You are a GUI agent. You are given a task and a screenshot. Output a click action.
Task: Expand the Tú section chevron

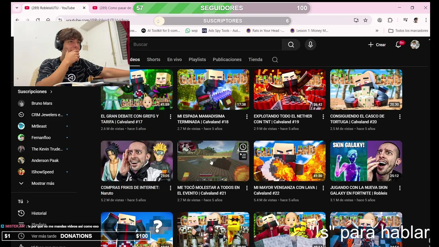(x=27, y=202)
